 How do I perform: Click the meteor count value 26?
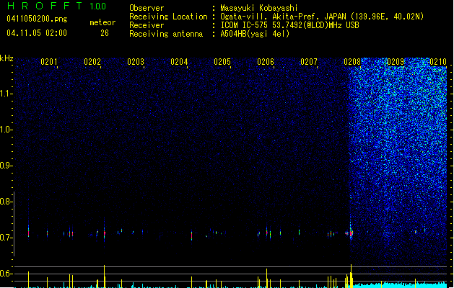click(x=105, y=33)
